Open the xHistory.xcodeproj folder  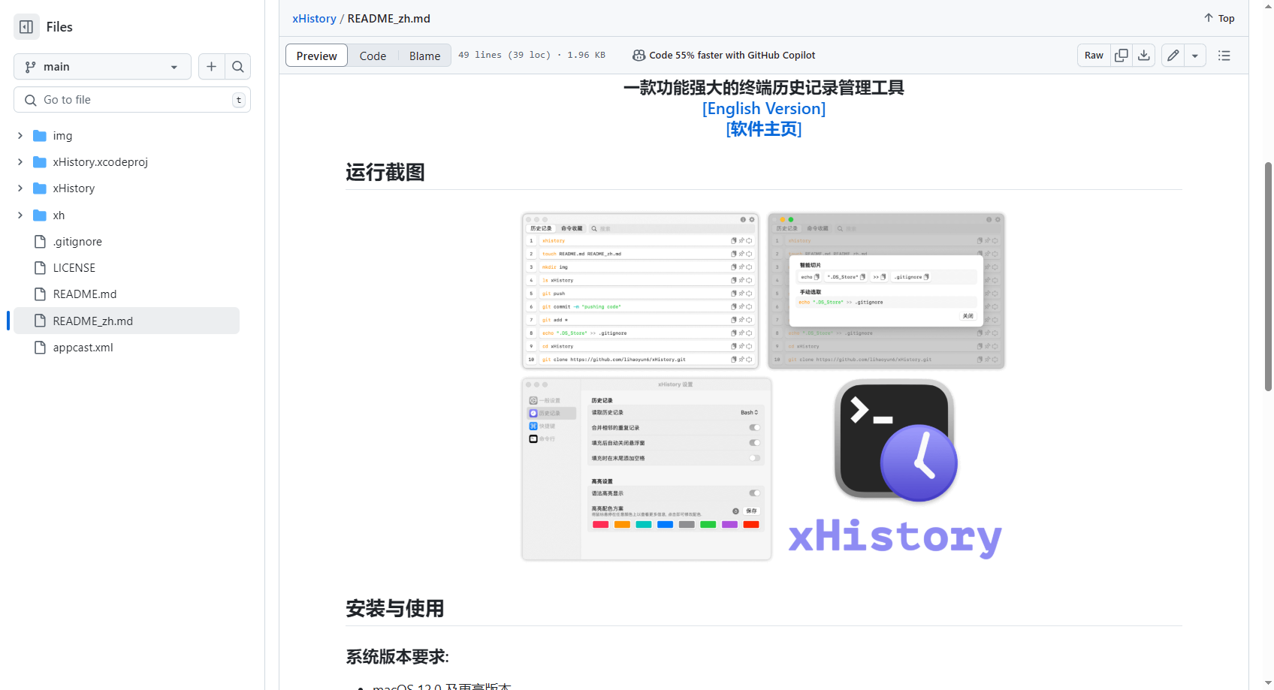coord(100,162)
